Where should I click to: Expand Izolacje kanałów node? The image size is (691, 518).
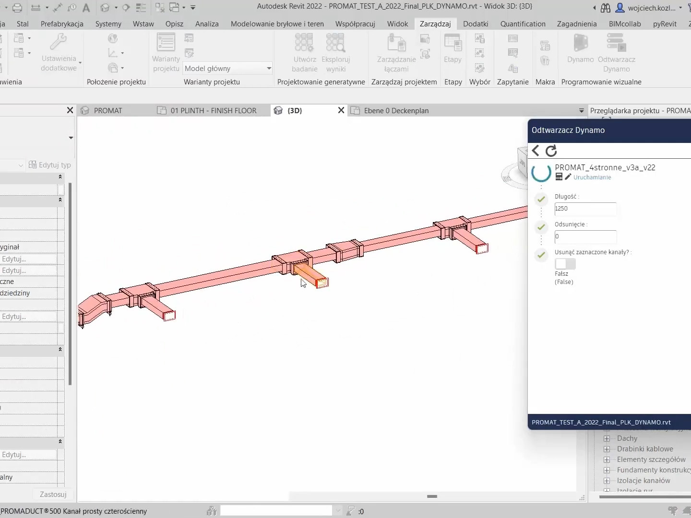pos(607,481)
